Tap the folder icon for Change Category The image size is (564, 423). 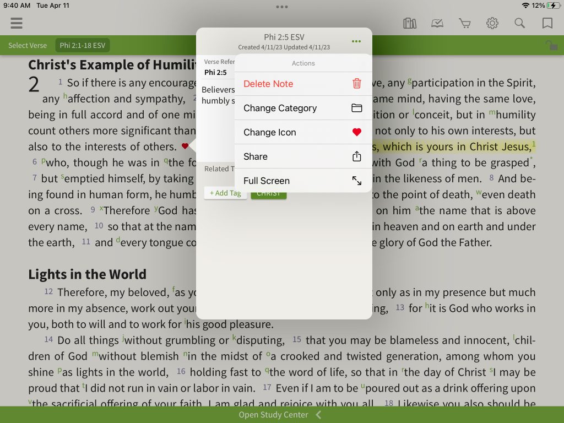(356, 108)
